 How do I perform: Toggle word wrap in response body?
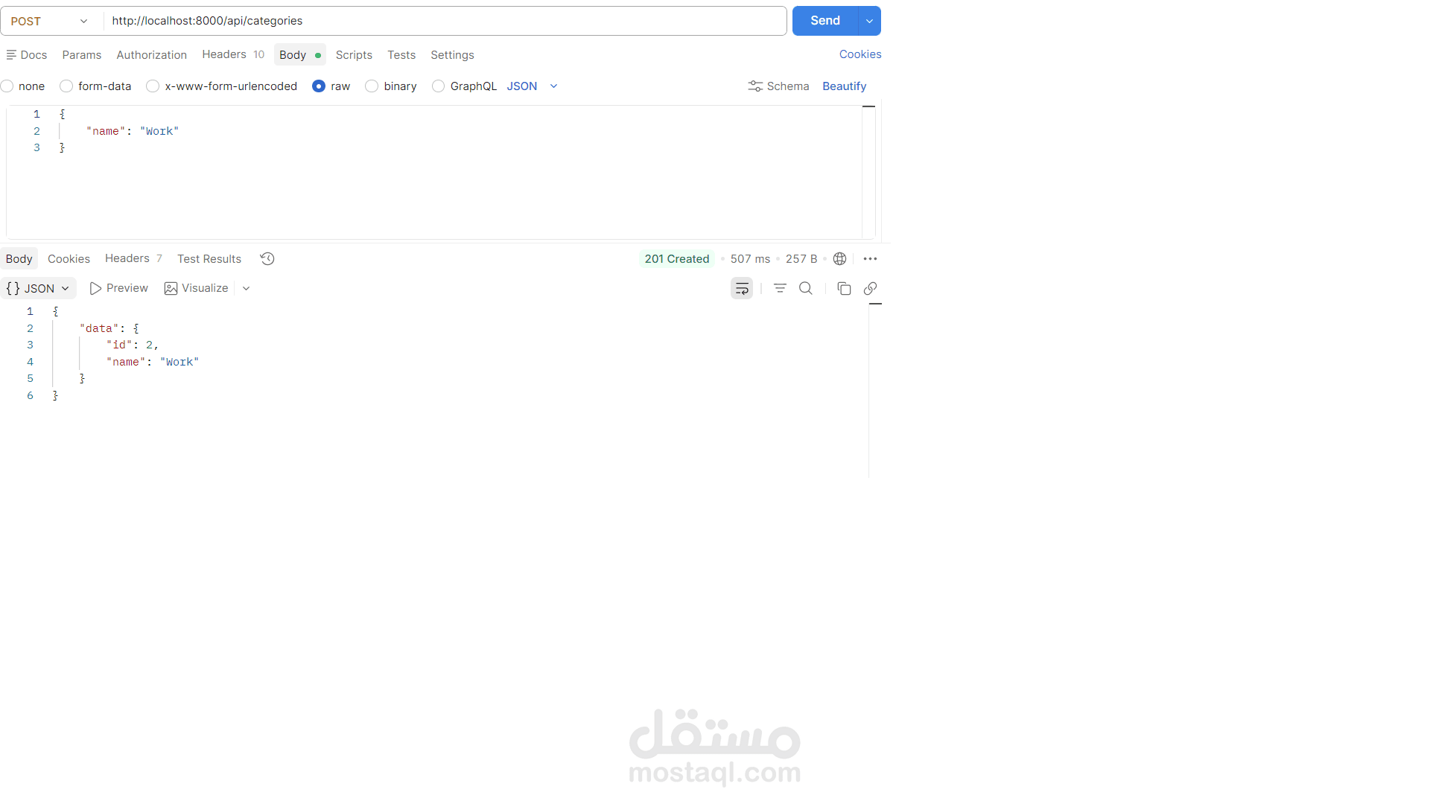(742, 288)
